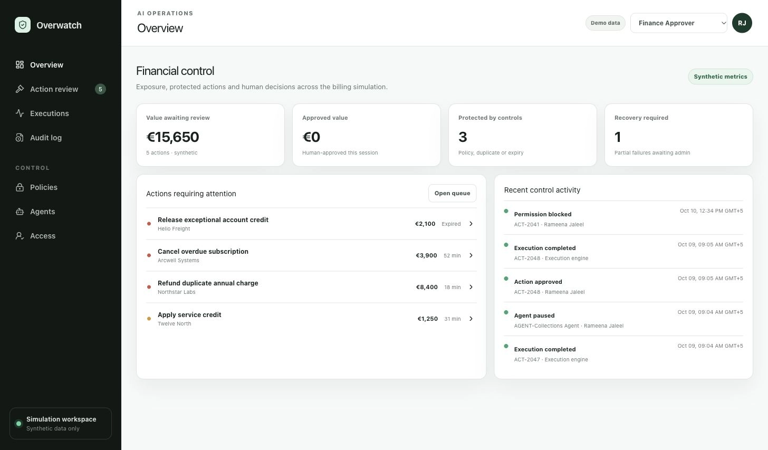Click the Action review badge showing 5

pos(100,89)
